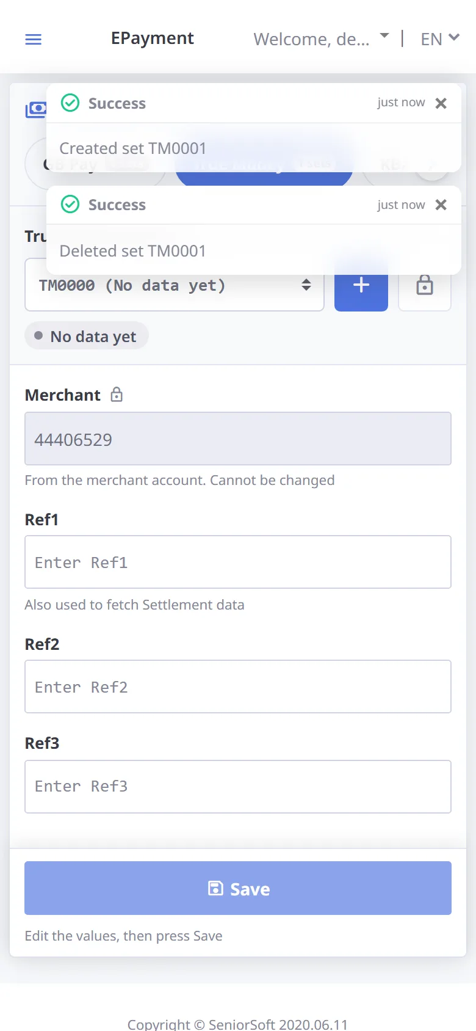Open the TM0000 set selector
This screenshot has width=476, height=1031.
click(x=175, y=285)
